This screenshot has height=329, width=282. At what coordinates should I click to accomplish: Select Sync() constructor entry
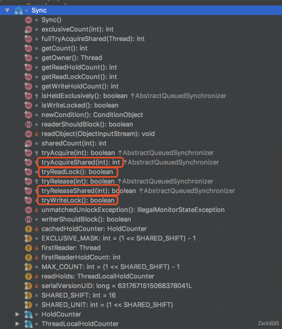point(52,20)
